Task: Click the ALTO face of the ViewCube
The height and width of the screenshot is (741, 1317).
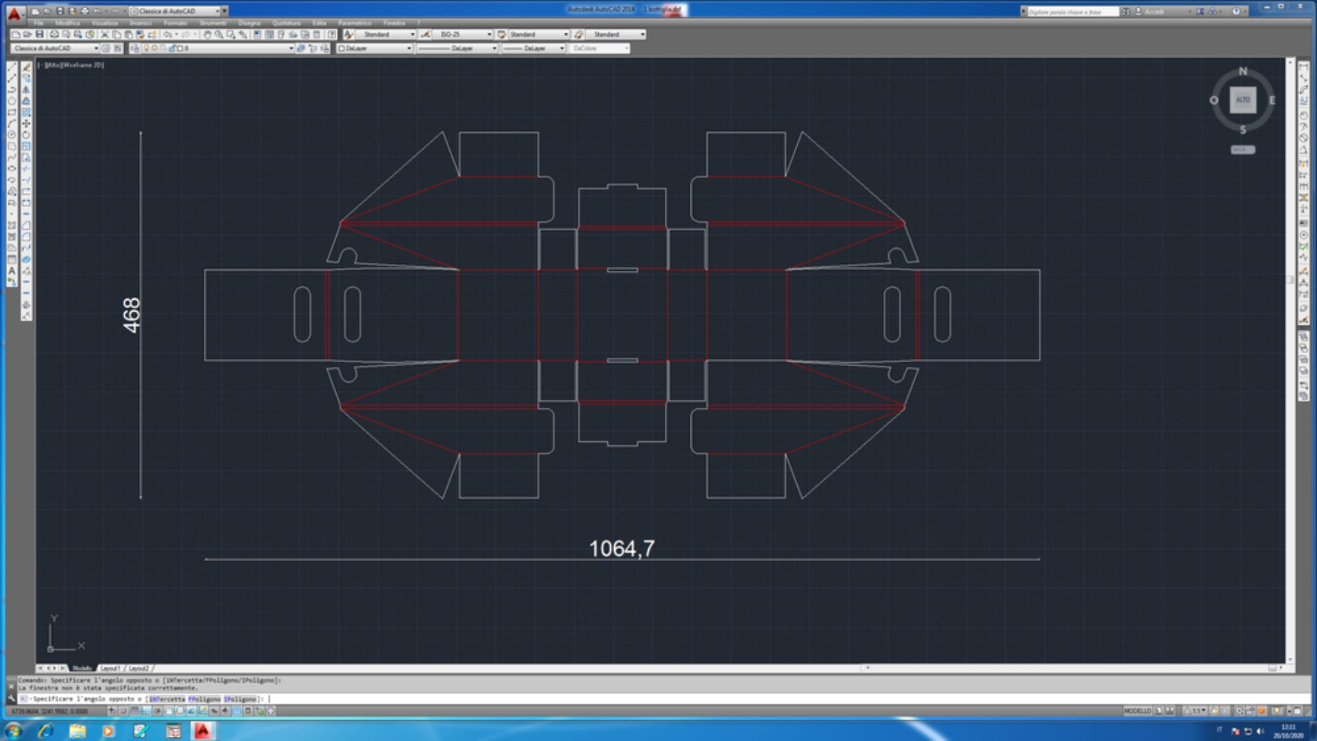Action: point(1243,100)
